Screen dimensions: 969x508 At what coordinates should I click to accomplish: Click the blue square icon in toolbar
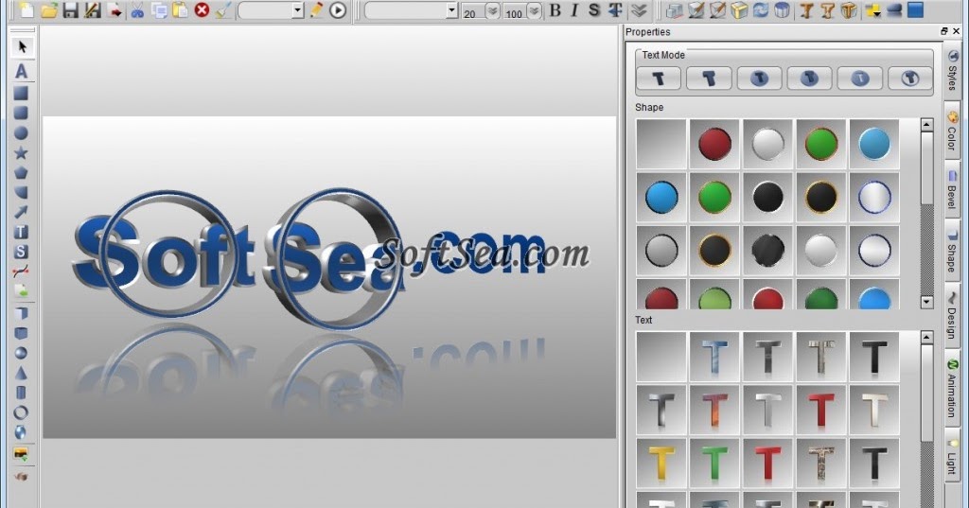click(915, 9)
